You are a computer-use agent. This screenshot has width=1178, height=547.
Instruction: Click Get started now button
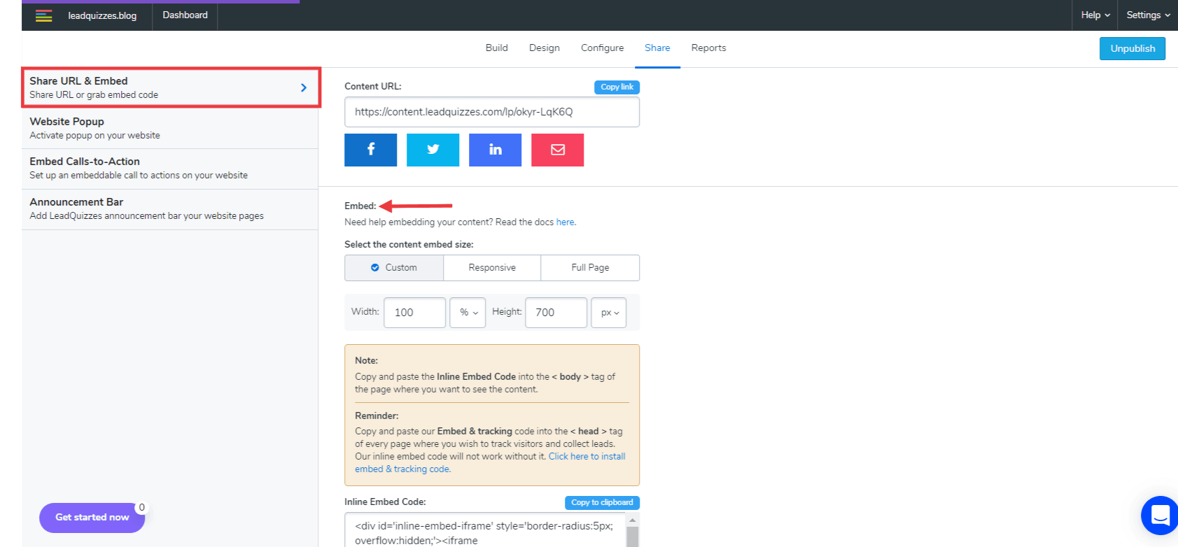(92, 518)
